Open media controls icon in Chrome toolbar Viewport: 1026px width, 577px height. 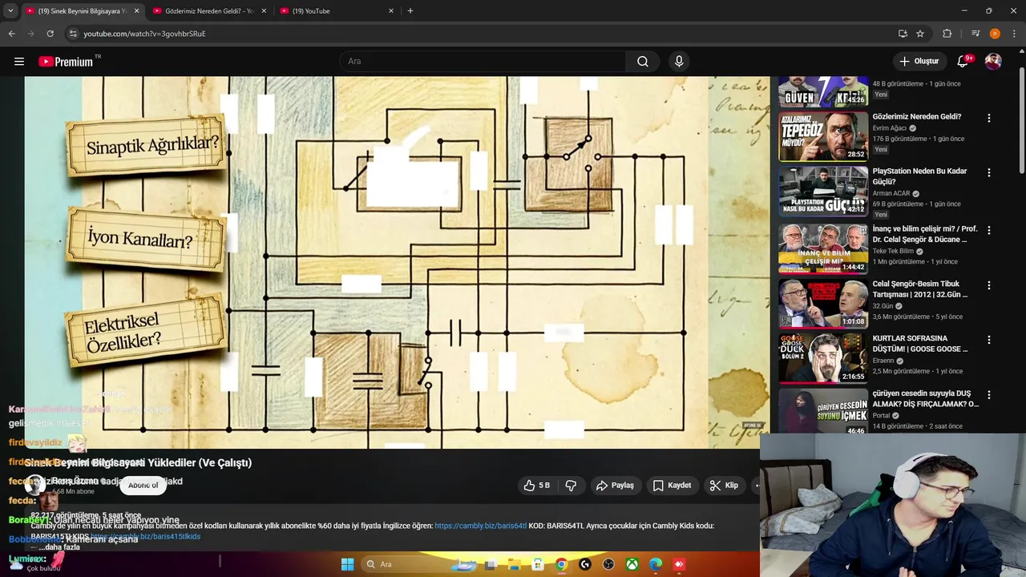[976, 34]
